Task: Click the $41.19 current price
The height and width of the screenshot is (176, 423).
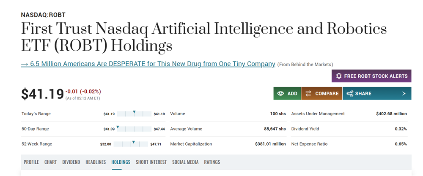Action: click(x=42, y=94)
